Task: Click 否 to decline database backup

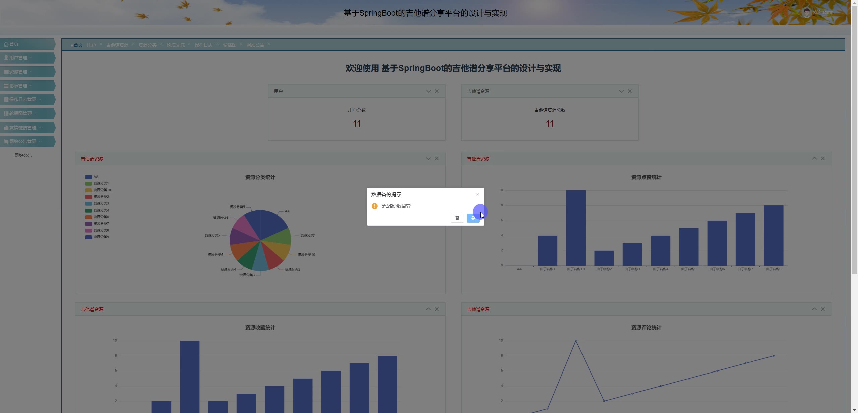Action: [x=457, y=218]
